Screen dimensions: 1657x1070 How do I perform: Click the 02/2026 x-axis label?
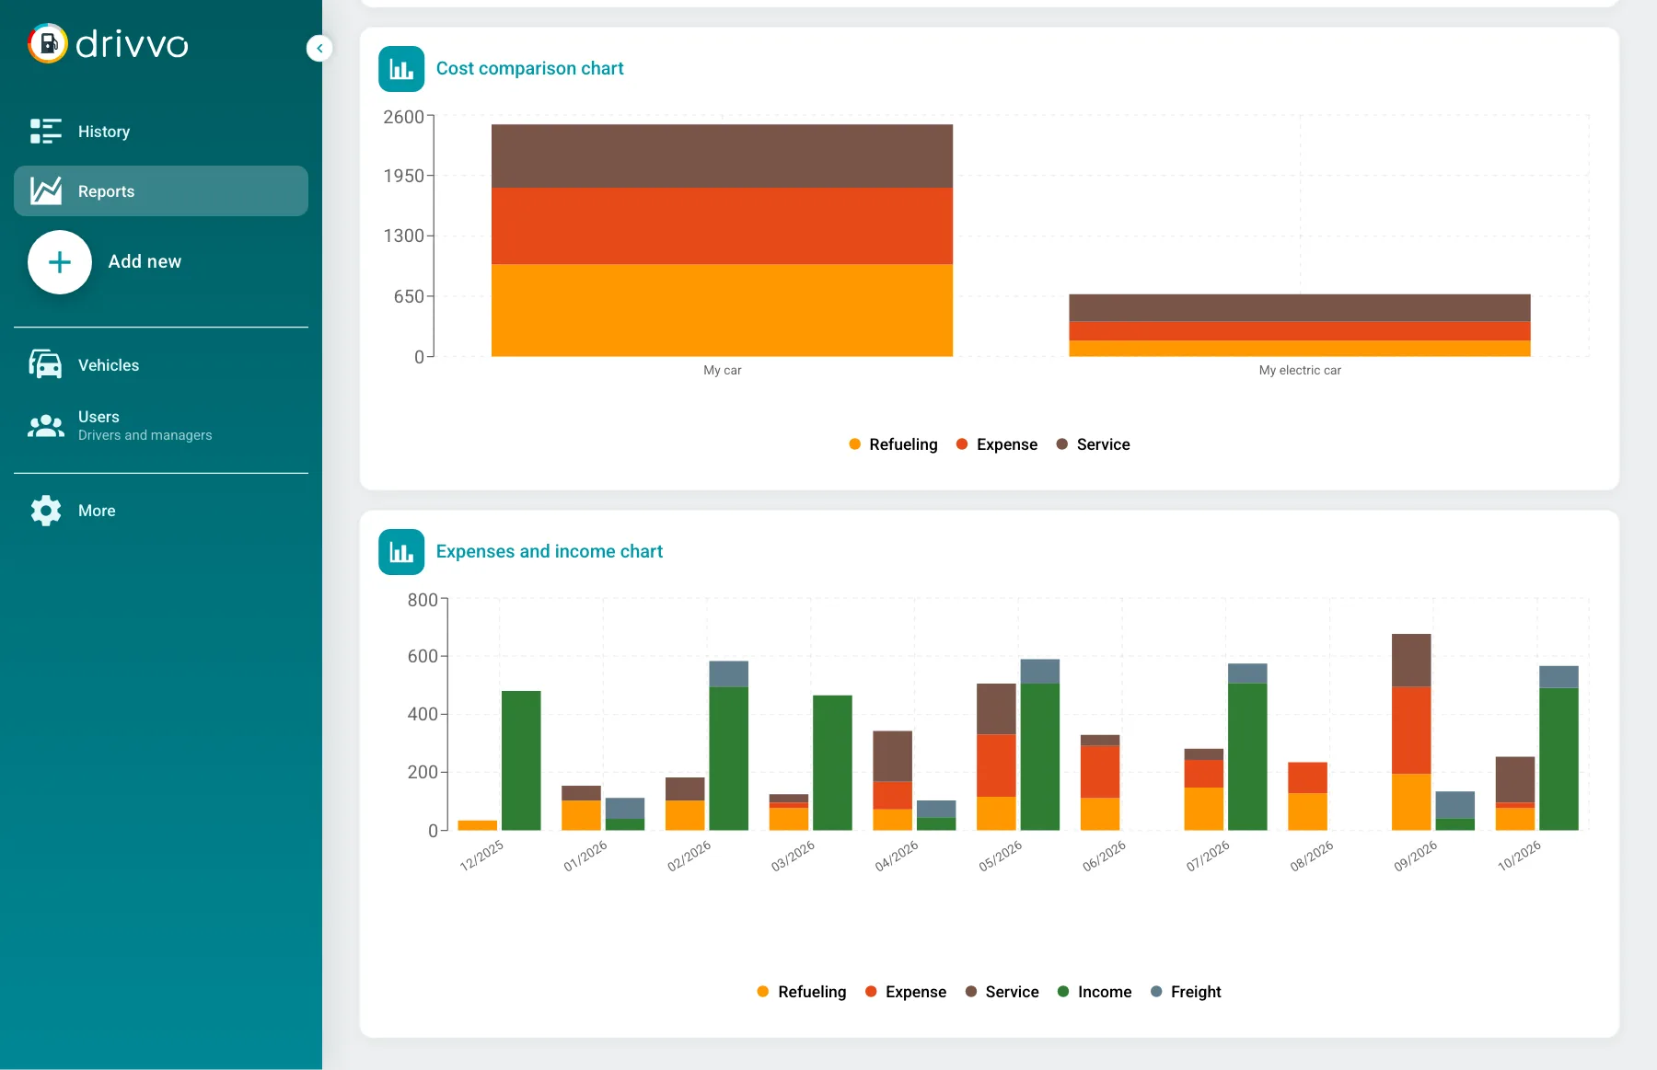[689, 857]
